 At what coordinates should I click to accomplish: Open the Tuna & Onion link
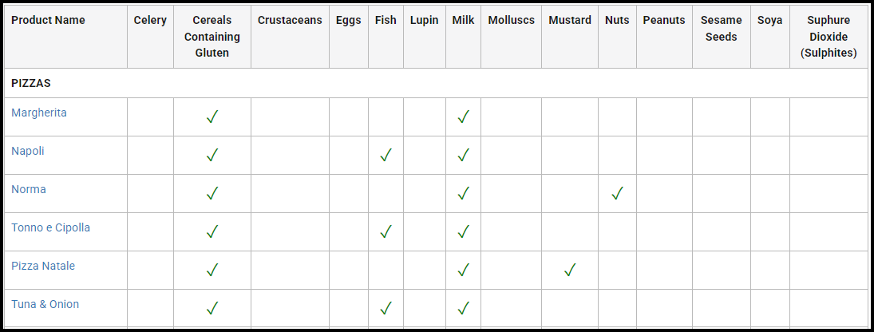[45, 304]
